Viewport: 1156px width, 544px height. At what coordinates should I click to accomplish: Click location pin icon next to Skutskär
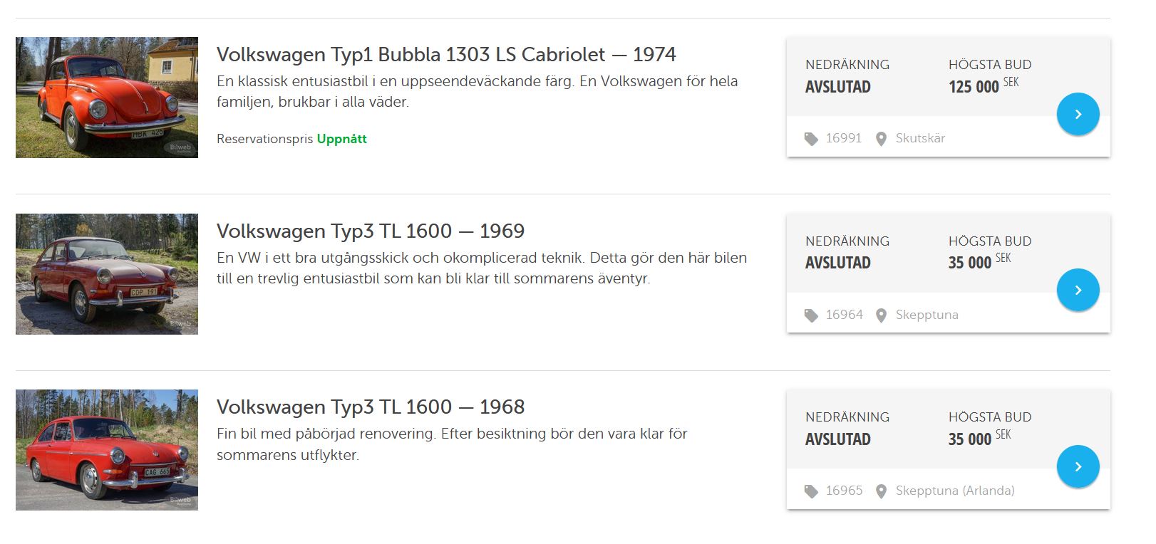coord(881,139)
